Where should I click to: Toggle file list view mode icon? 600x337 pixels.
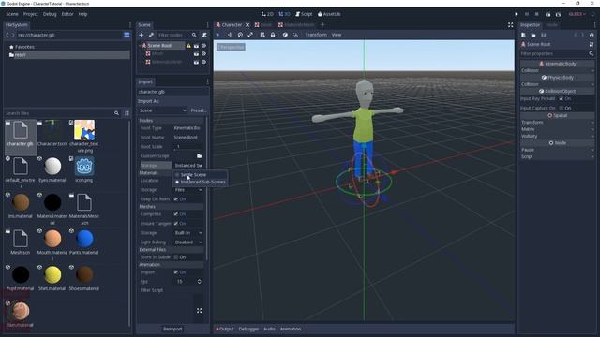[127, 113]
